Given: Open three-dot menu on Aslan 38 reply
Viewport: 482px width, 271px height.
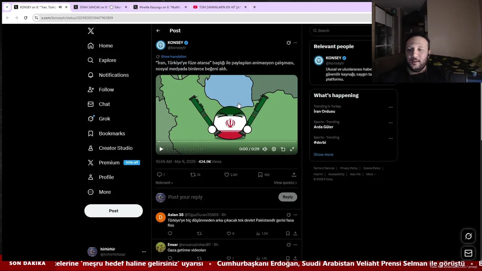Looking at the screenshot, I should point(295,215).
